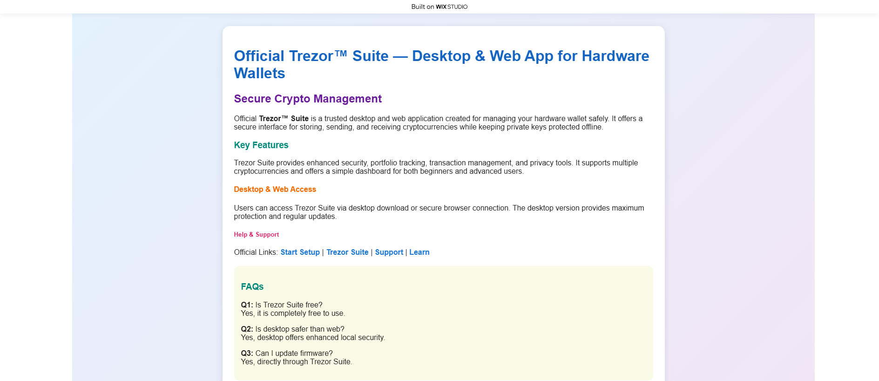The width and height of the screenshot is (879, 381).
Task: Click the FAQs heading
Action: coord(252,286)
